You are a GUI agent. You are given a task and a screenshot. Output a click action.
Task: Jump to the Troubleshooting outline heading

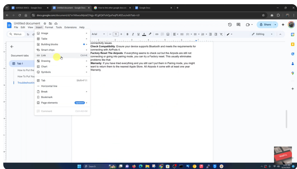(26, 83)
